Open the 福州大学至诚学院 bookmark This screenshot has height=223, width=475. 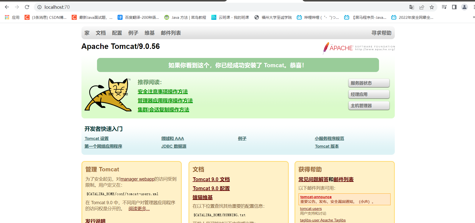tap(273, 17)
